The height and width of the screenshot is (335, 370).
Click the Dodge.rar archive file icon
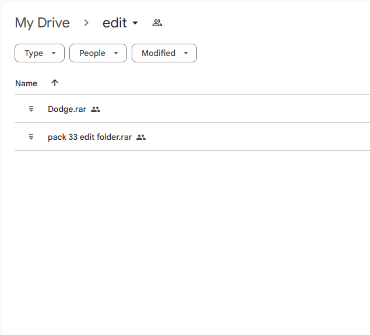pos(31,109)
